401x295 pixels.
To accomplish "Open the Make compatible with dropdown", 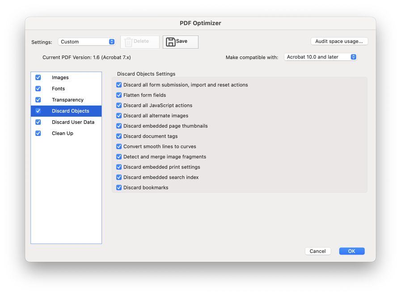I will pos(321,57).
